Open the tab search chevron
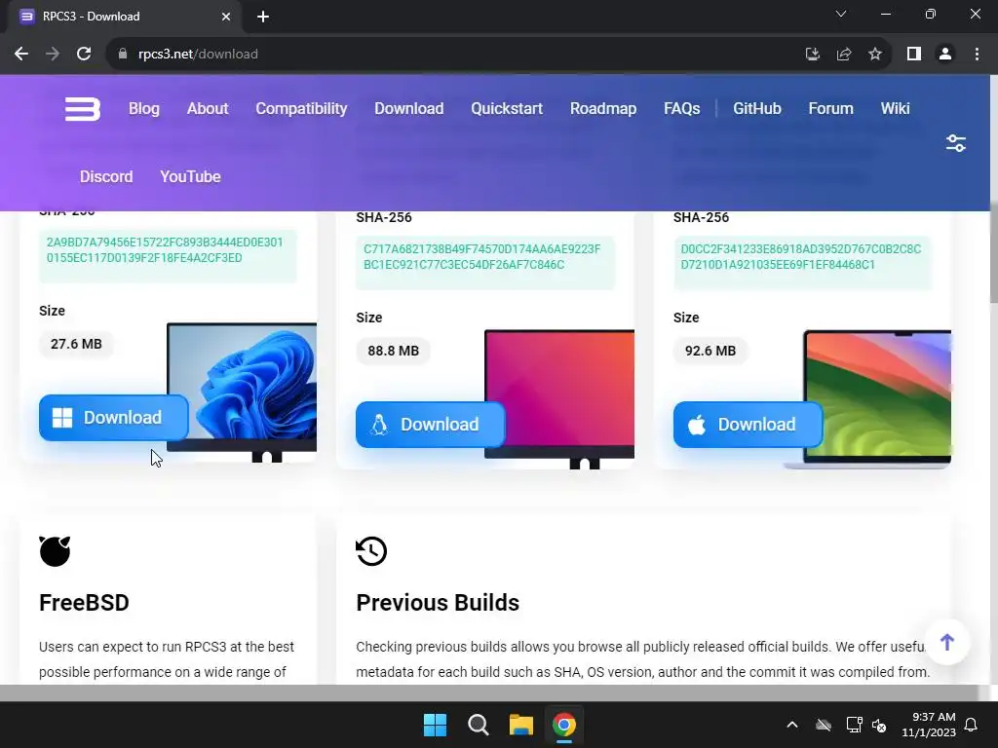998x748 pixels. click(x=841, y=14)
